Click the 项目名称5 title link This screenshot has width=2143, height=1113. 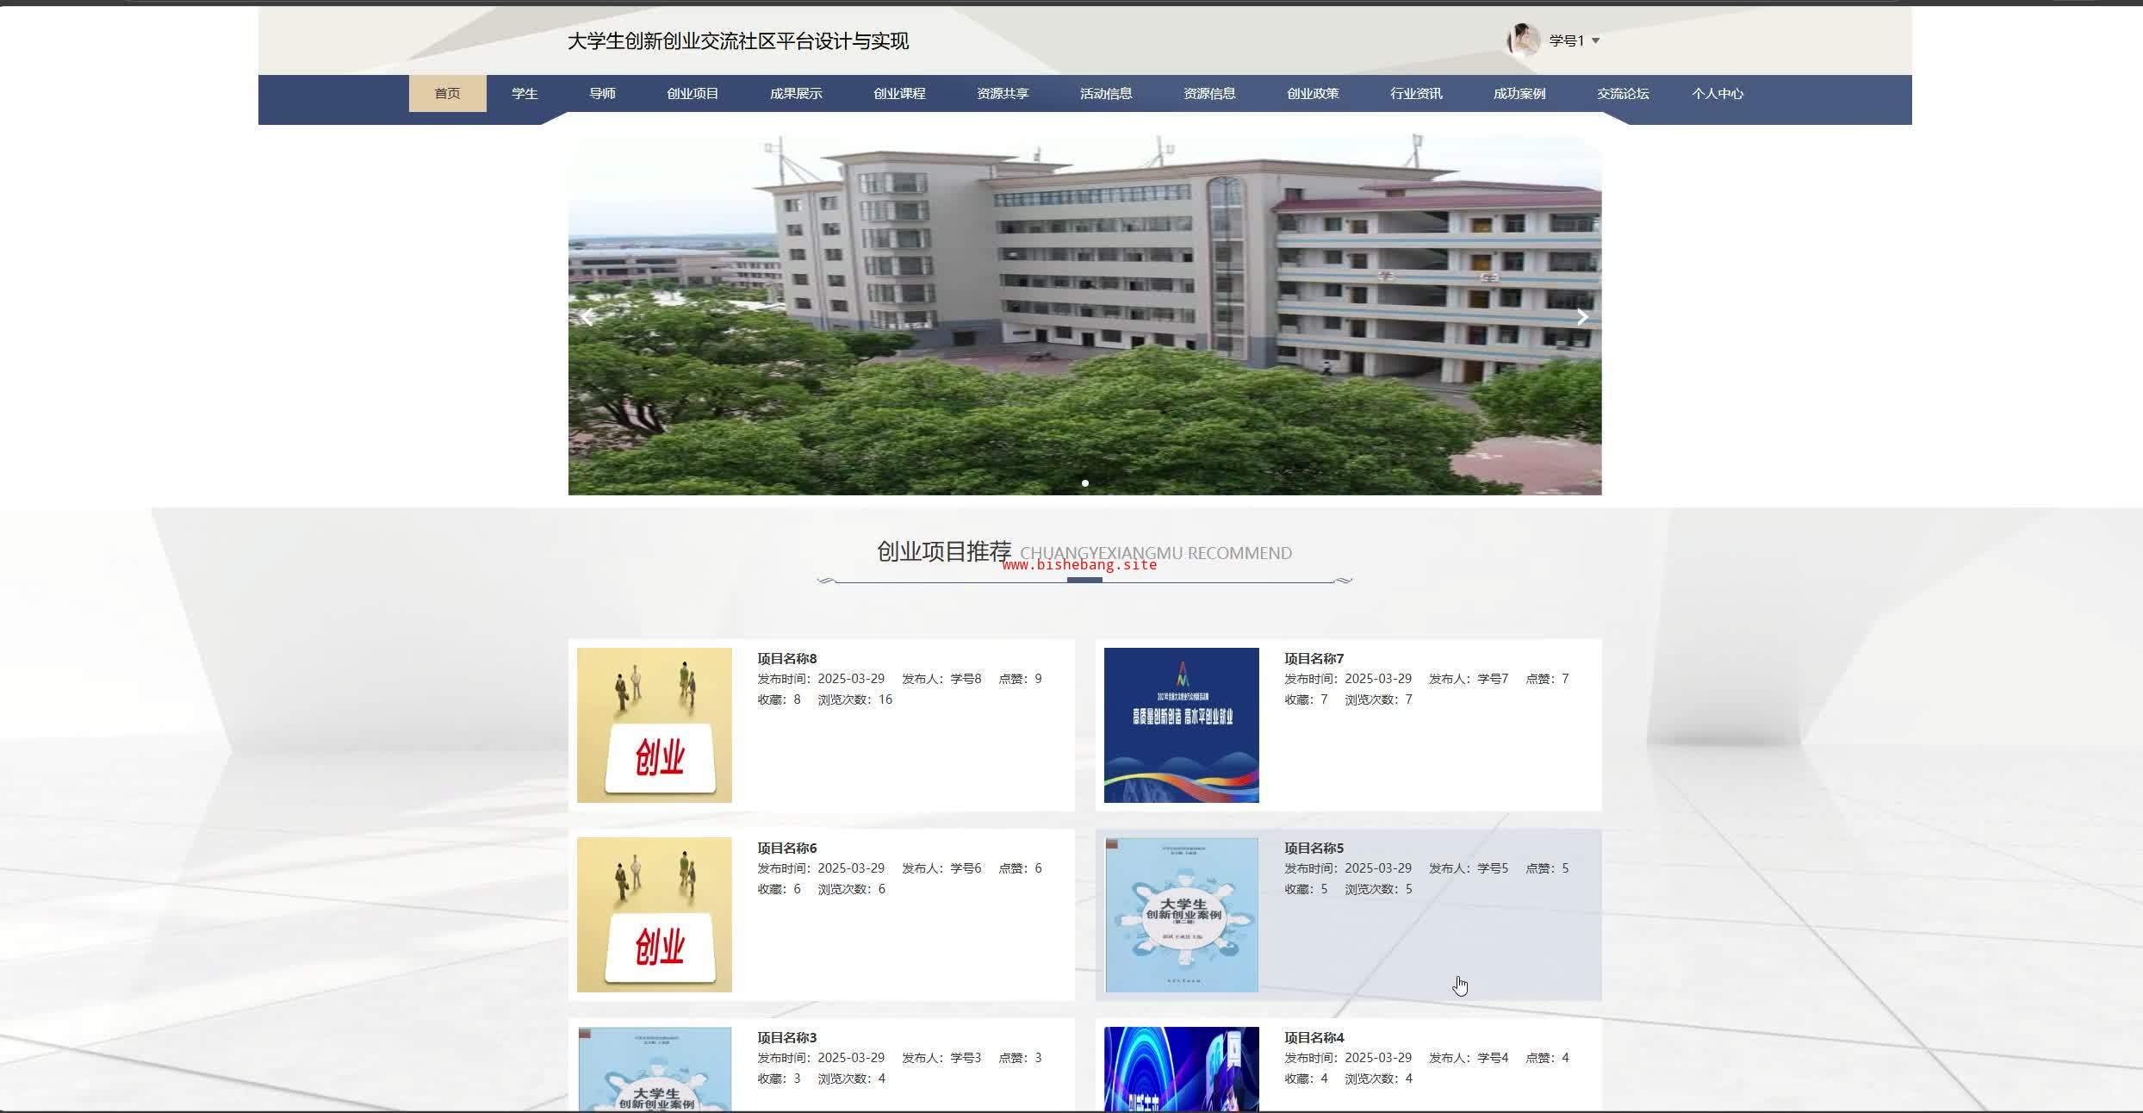[x=1314, y=848]
